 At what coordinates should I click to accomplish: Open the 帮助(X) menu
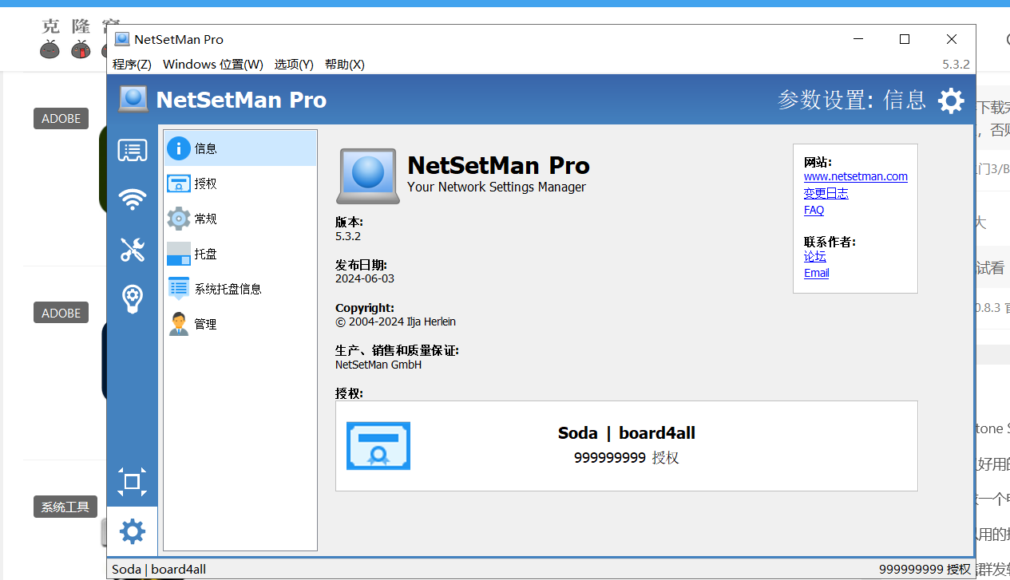point(345,64)
